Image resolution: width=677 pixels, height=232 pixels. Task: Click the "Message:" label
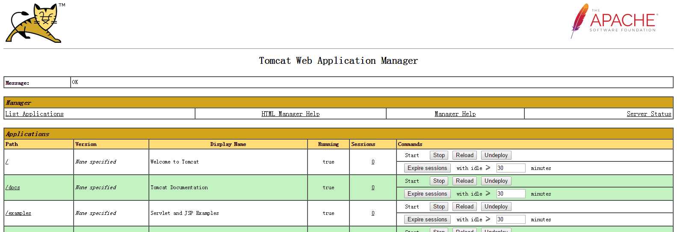[x=18, y=83]
